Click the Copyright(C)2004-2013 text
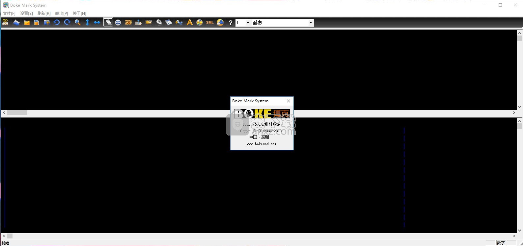Viewport: 523px width, 246px height. click(261, 131)
